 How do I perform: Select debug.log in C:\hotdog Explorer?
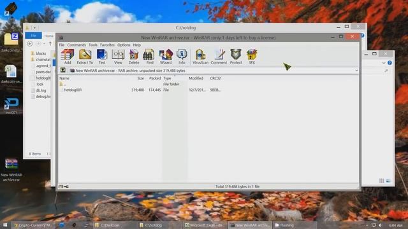[41, 97]
